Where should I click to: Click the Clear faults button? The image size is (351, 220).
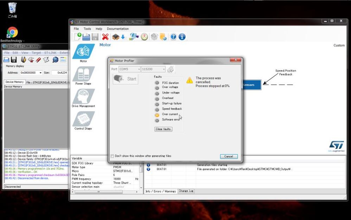163,129
